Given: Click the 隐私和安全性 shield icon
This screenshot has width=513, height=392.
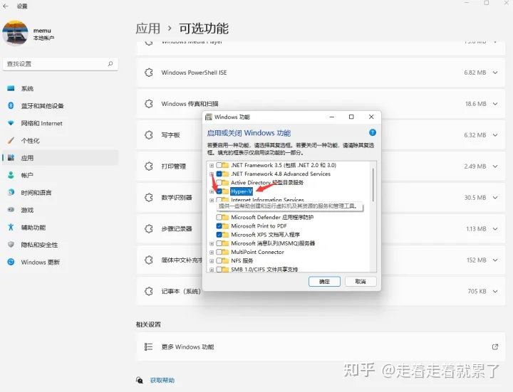Looking at the screenshot, I should point(11,244).
